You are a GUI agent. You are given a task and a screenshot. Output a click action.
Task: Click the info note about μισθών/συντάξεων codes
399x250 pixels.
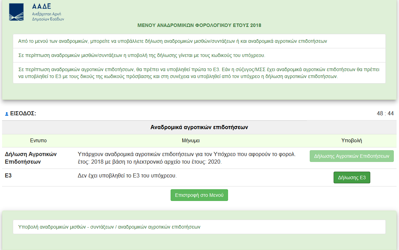point(142,56)
